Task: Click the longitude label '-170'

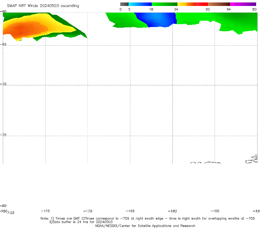Action: pos(88,211)
